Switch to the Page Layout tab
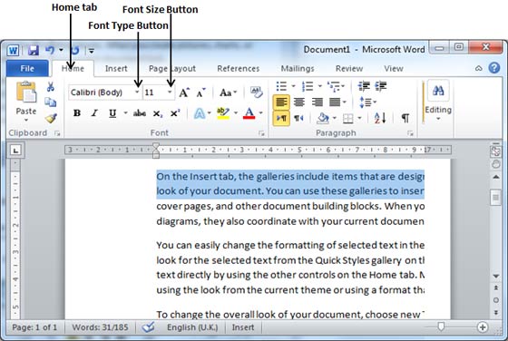Image resolution: width=508 pixels, height=341 pixels. 172,69
